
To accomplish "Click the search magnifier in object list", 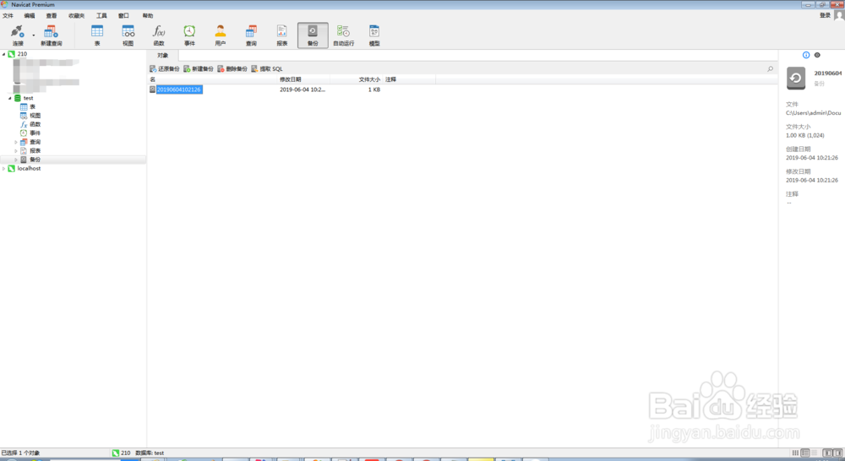I will [770, 69].
